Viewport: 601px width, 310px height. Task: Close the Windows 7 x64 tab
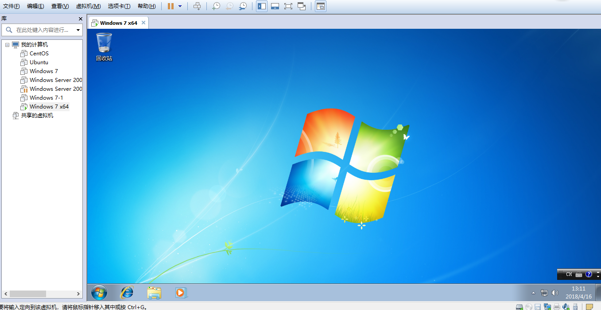143,23
